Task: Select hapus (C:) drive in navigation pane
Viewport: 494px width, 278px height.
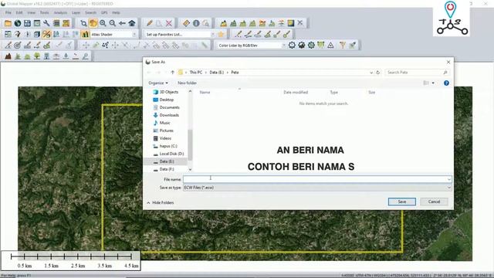Action: 168,146
